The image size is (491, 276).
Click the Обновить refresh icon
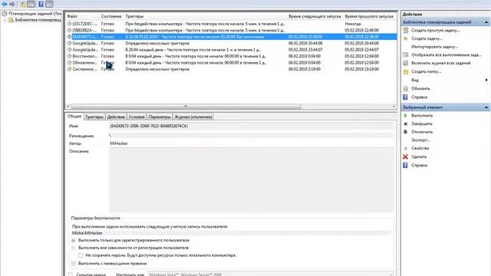[x=406, y=89]
